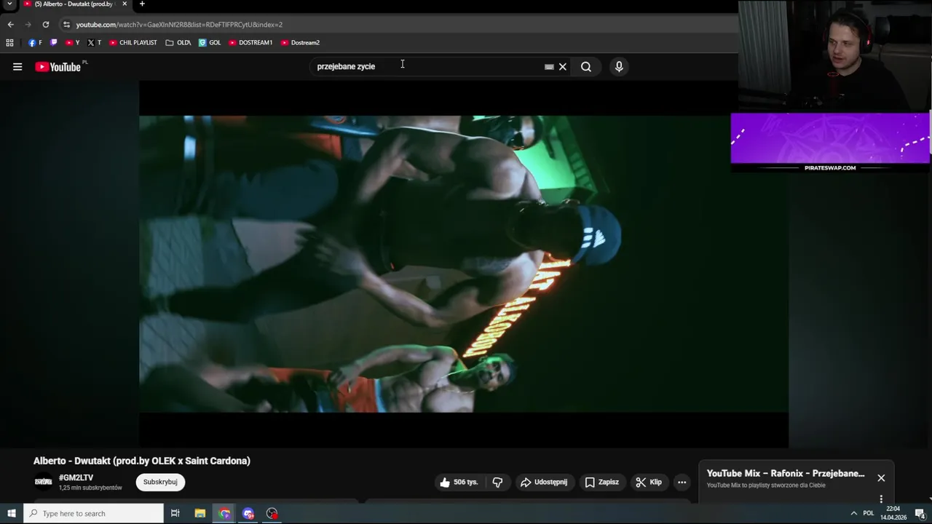Image resolution: width=932 pixels, height=524 pixels.
Task: Open the YouTube hamburger guide menu
Action: [17, 67]
